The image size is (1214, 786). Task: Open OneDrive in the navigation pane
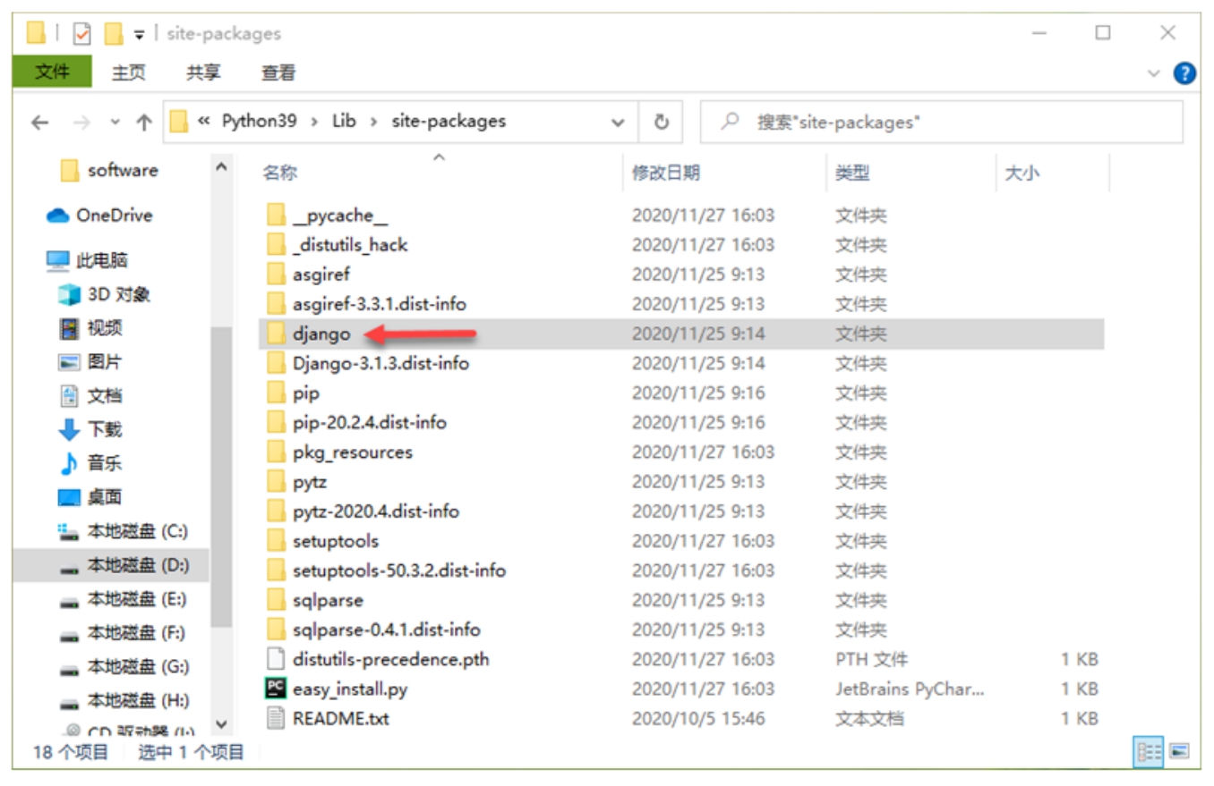pos(100,216)
